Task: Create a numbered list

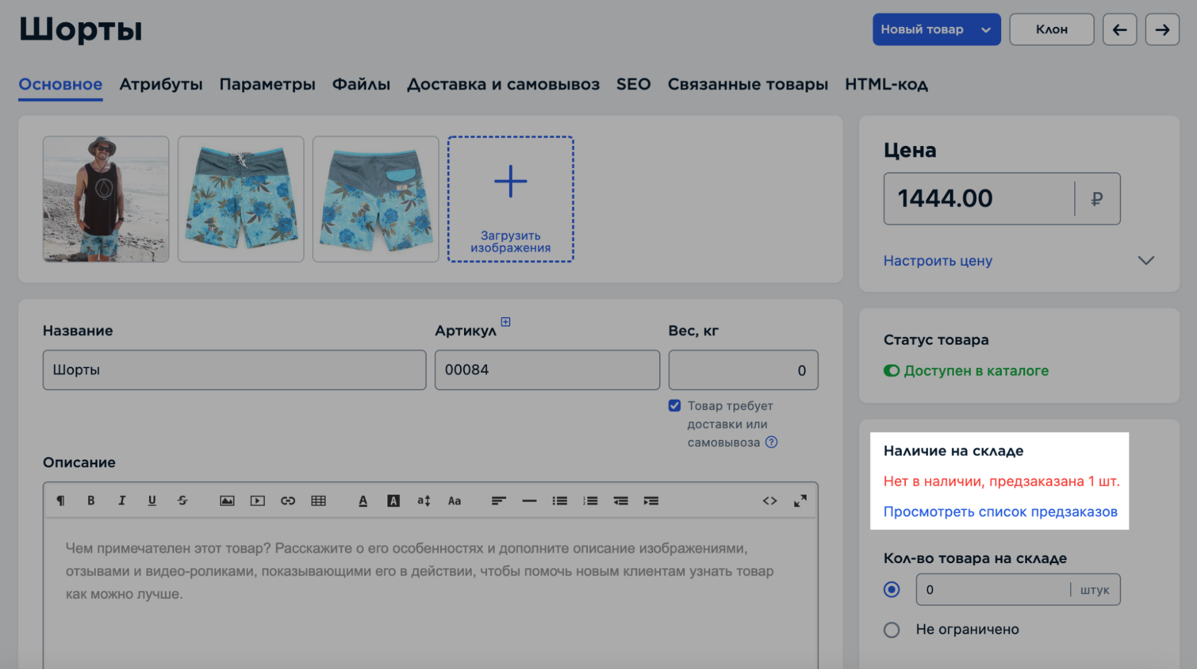Action: (590, 501)
